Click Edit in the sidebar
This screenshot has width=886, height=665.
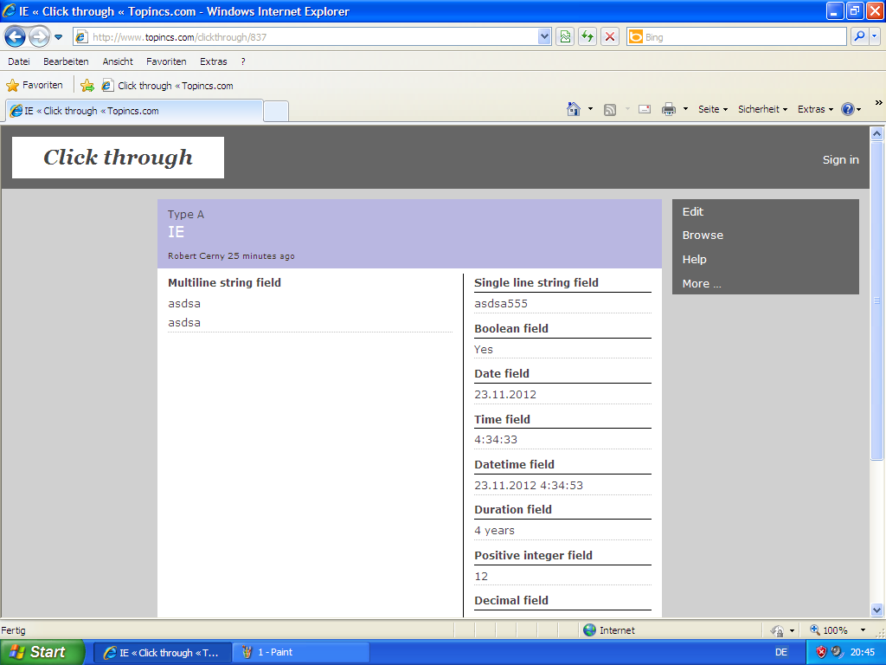(693, 211)
